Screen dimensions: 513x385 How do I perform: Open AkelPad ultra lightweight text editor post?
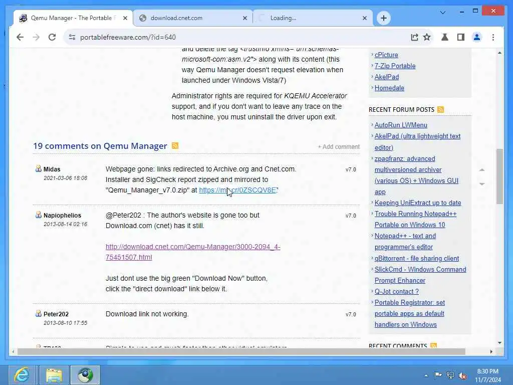[417, 142]
